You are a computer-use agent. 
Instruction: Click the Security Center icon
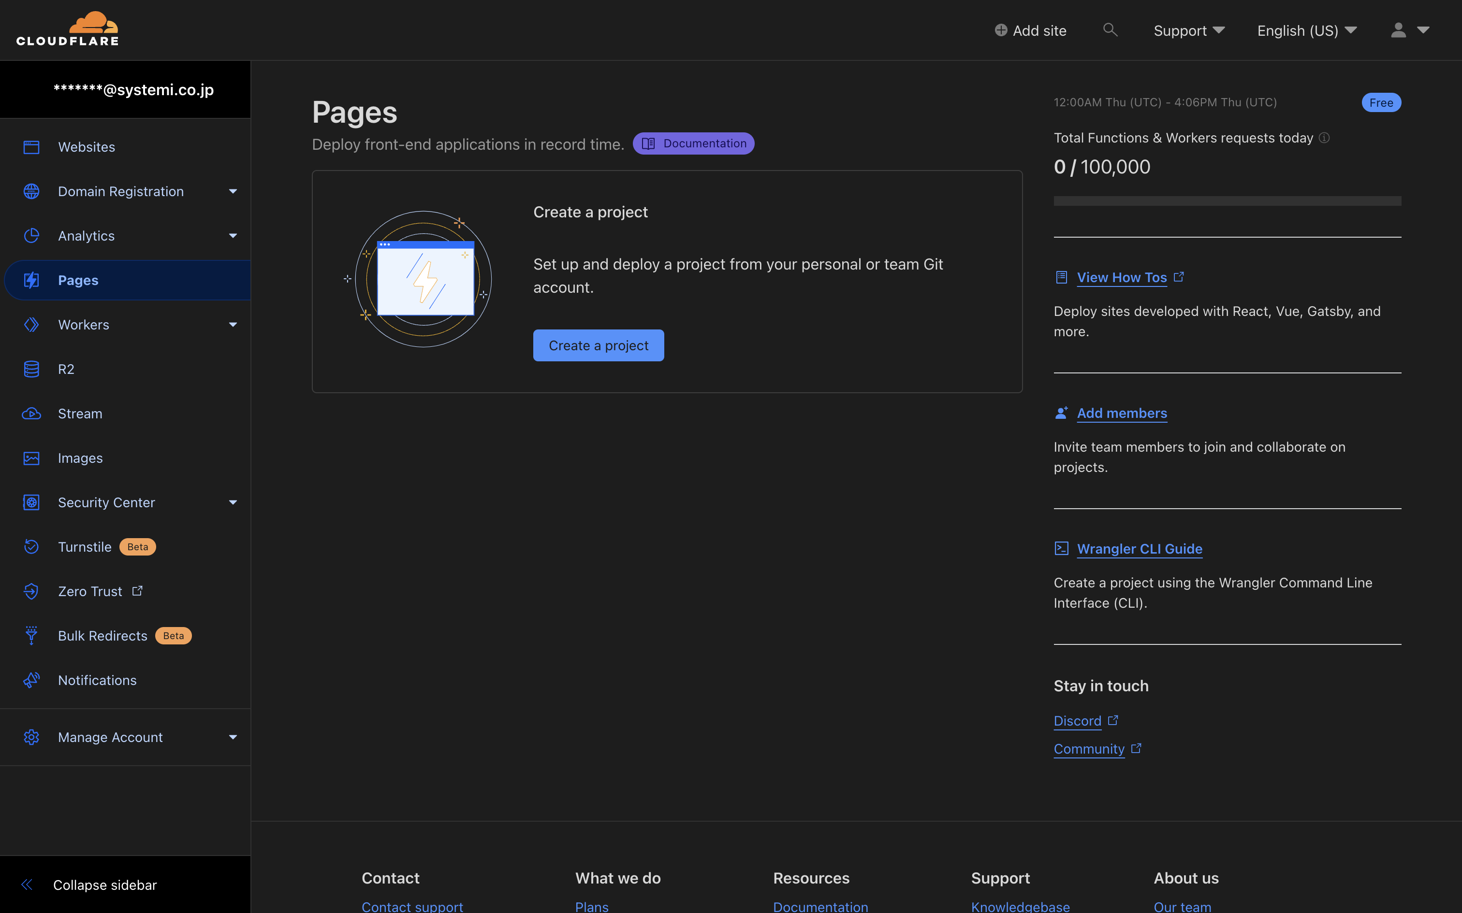31,502
